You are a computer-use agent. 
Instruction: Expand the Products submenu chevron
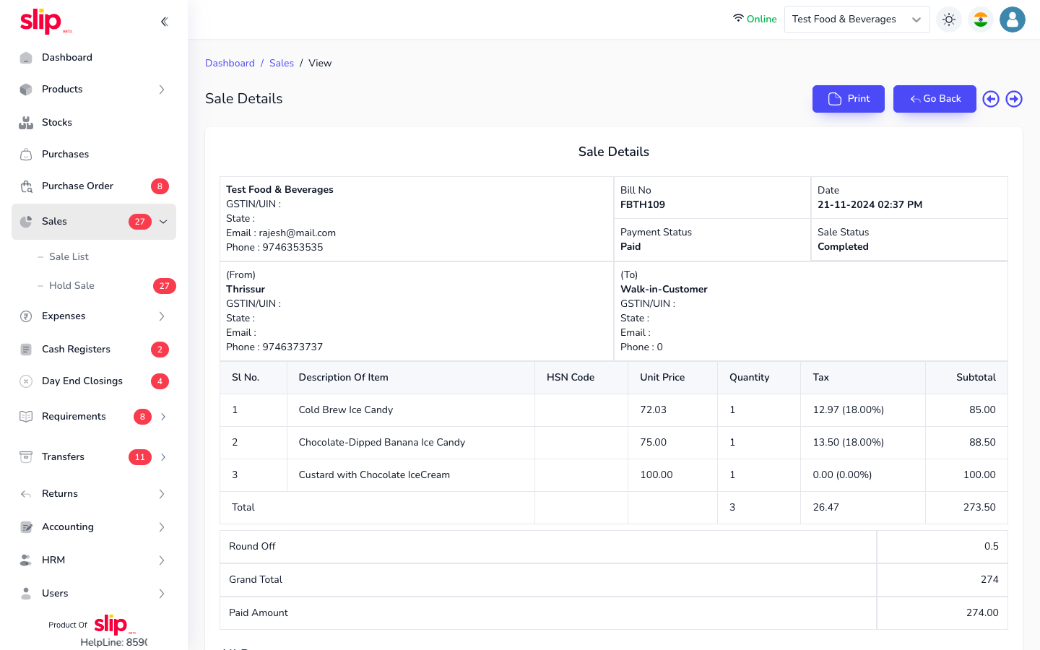162,90
